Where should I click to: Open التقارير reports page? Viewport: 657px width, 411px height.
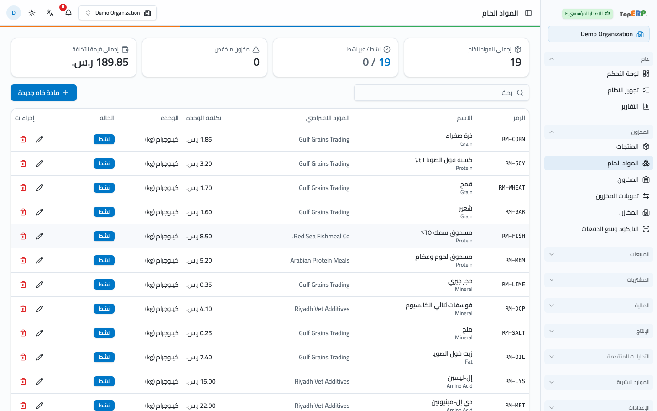599,106
